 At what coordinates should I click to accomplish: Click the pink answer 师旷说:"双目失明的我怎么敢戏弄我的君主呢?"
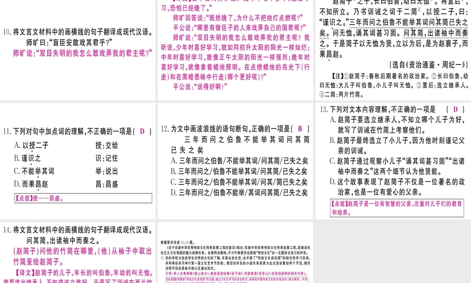(x=82, y=53)
